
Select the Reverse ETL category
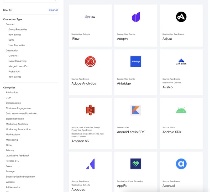point(12,161)
